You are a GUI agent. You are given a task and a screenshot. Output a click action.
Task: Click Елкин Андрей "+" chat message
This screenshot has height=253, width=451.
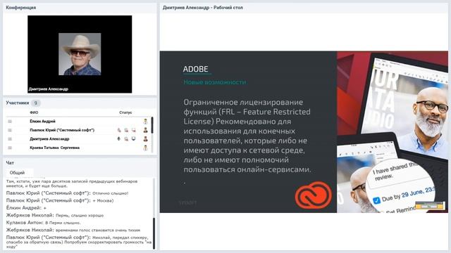(x=26, y=208)
